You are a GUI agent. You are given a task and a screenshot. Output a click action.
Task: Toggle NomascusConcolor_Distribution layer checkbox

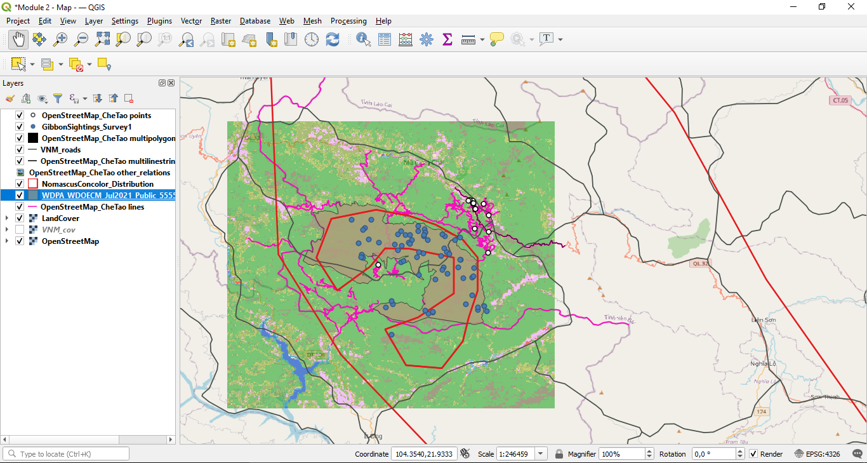[x=19, y=184]
